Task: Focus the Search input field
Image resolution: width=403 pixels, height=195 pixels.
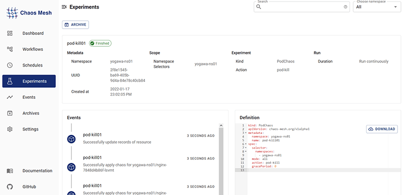Action: pyautogui.click(x=302, y=7)
